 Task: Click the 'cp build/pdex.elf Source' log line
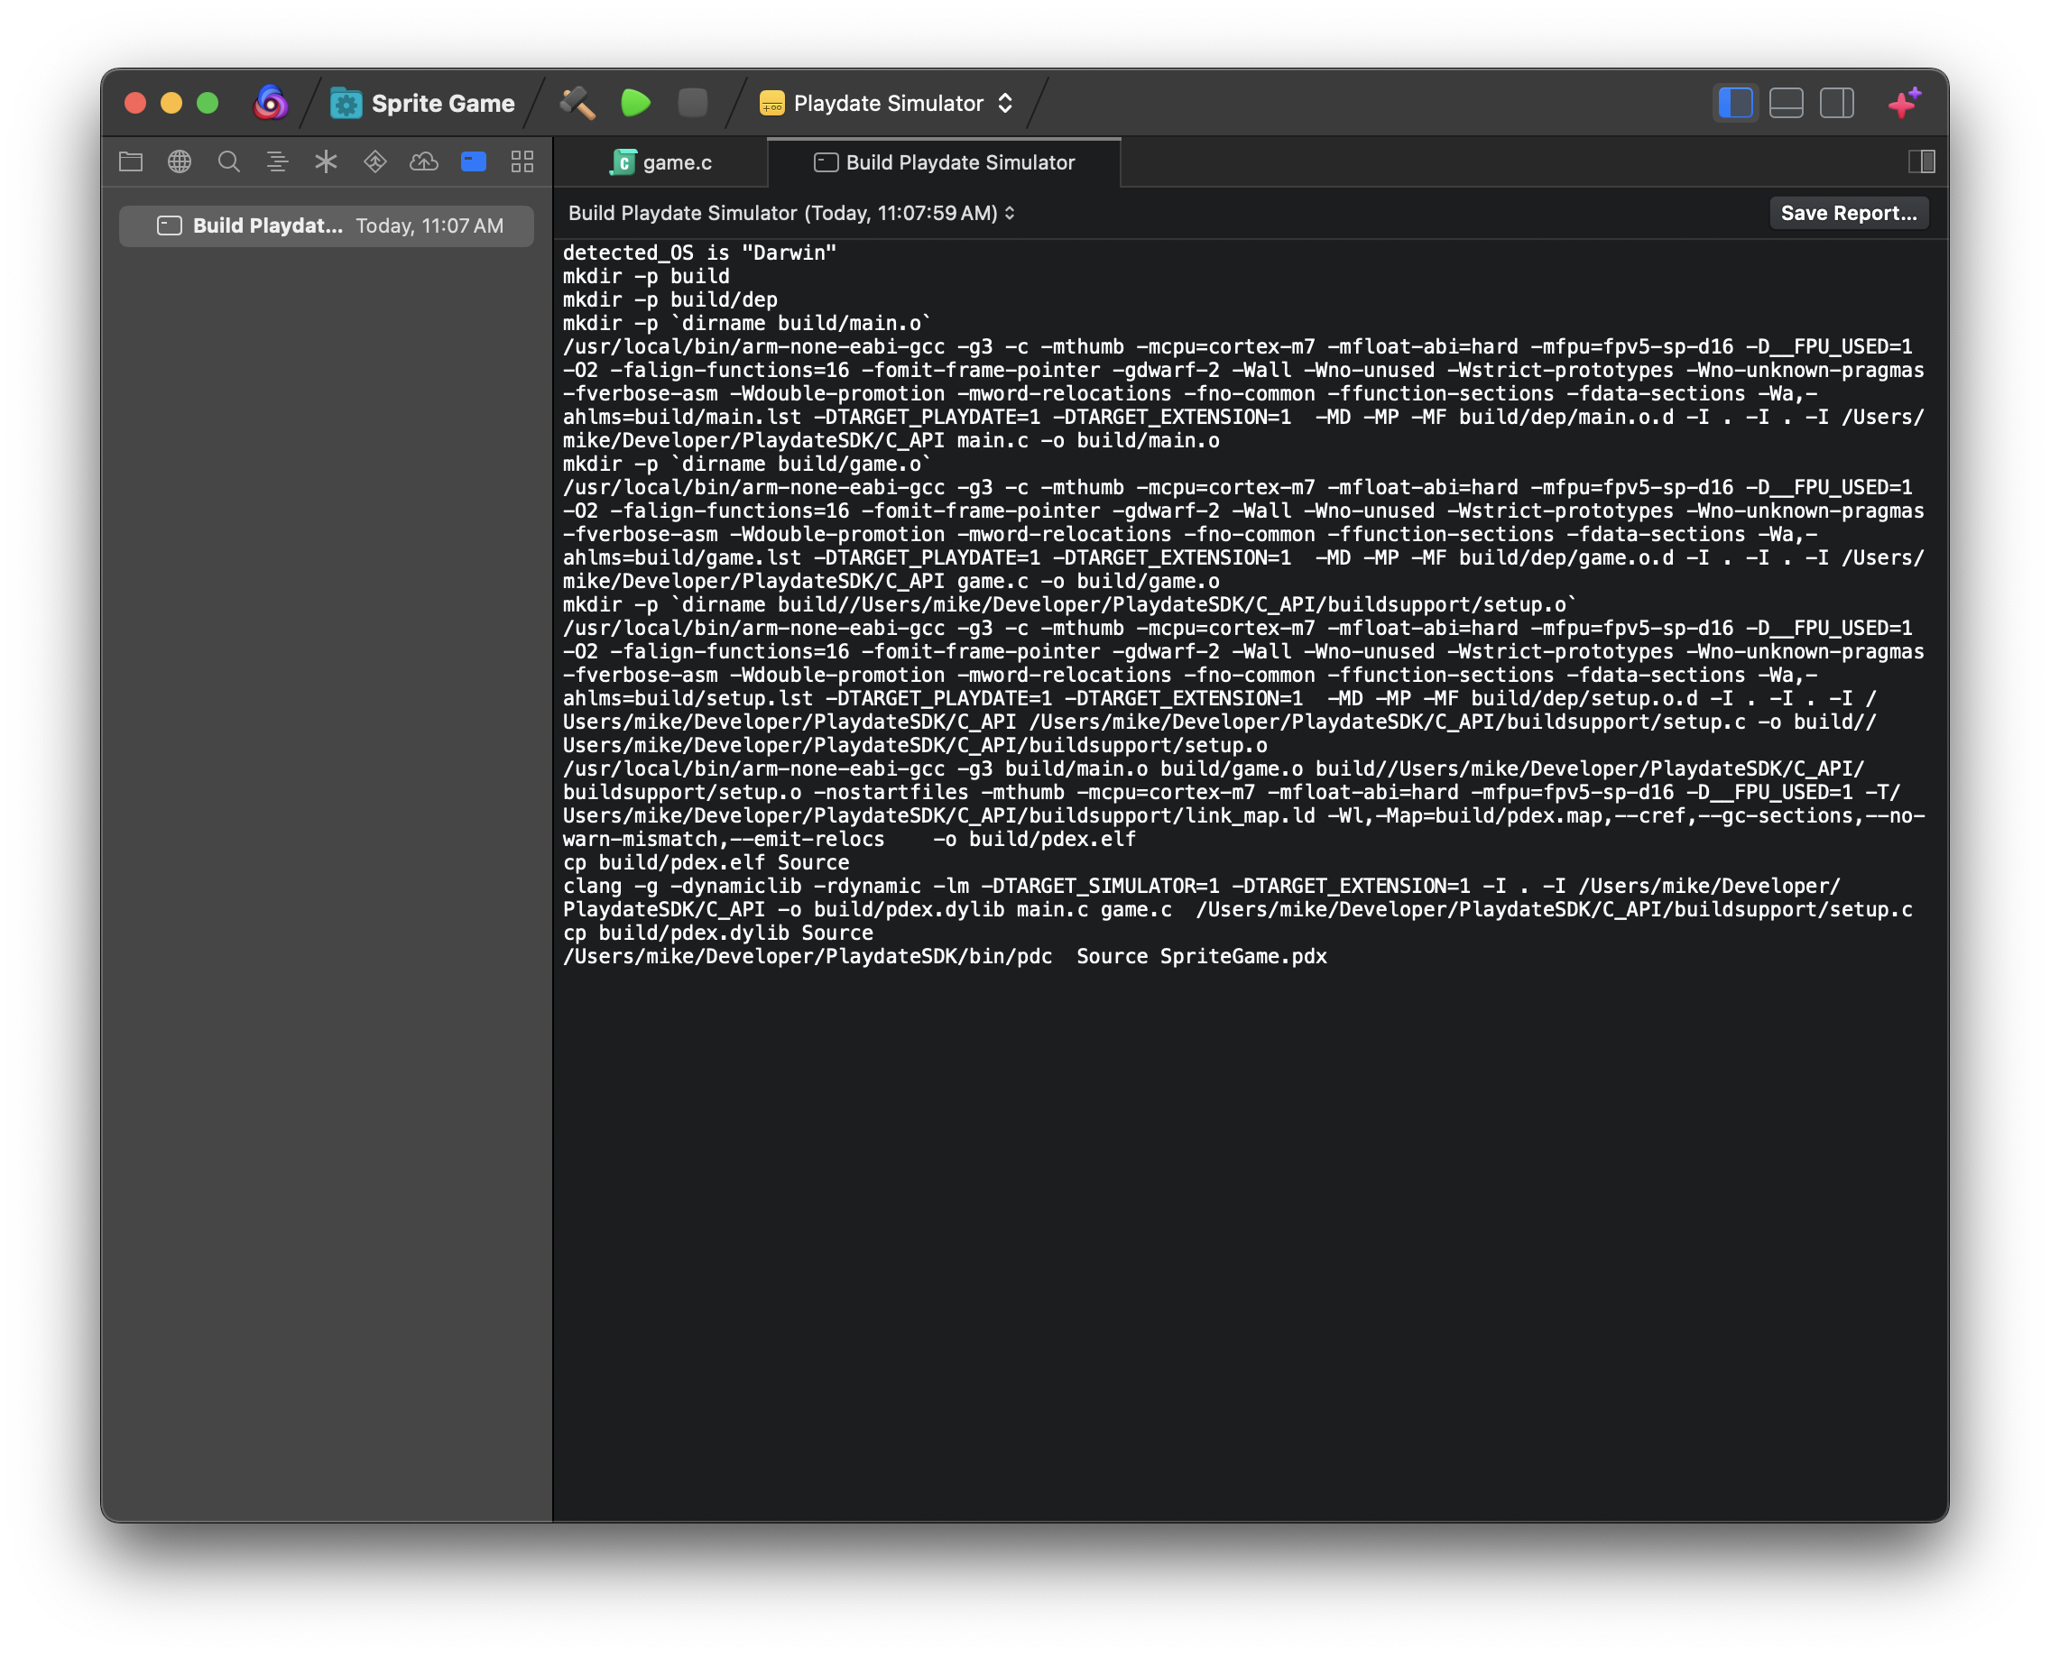point(706,862)
